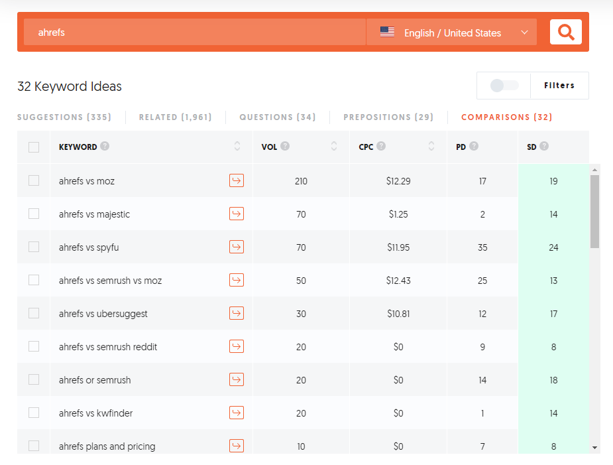The image size is (613, 465).
Task: Click the orange magnifier search button
Action: click(x=565, y=32)
